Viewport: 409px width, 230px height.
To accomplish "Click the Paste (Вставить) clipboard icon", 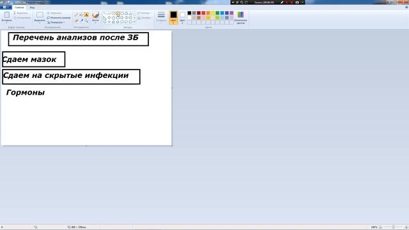I will [7, 15].
